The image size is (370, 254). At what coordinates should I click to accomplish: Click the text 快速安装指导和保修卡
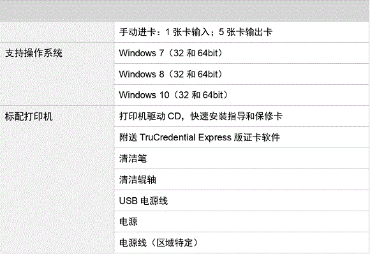point(237,116)
